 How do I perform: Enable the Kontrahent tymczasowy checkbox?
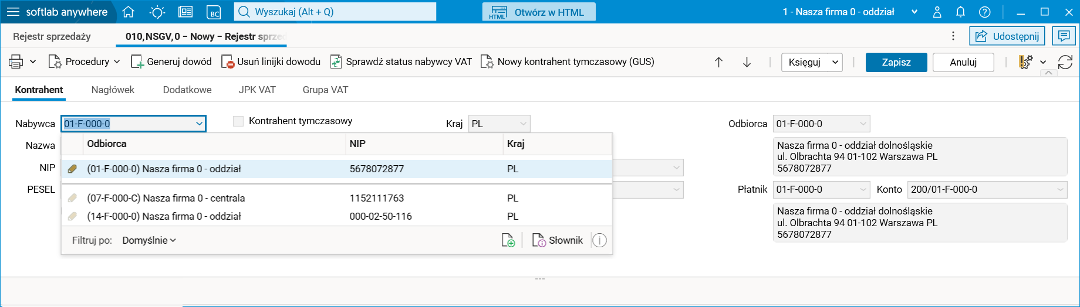pyautogui.click(x=238, y=121)
